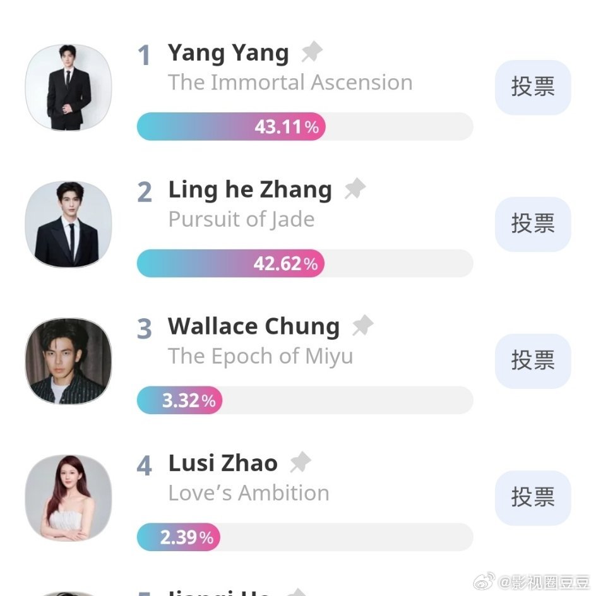596x596 pixels.
Task: Pin Lusi Zhao with the pushpin icon
Action: 301,462
